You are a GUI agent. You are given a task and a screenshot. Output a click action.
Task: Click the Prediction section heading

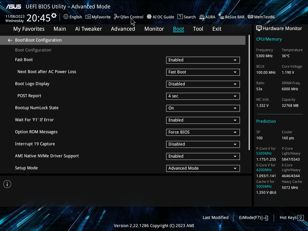coord(266,122)
